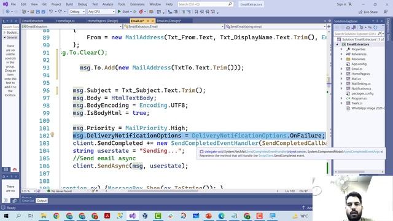Click the Solution Explorer Home icon
The width and height of the screenshot is (393, 221).
pos(348,28)
